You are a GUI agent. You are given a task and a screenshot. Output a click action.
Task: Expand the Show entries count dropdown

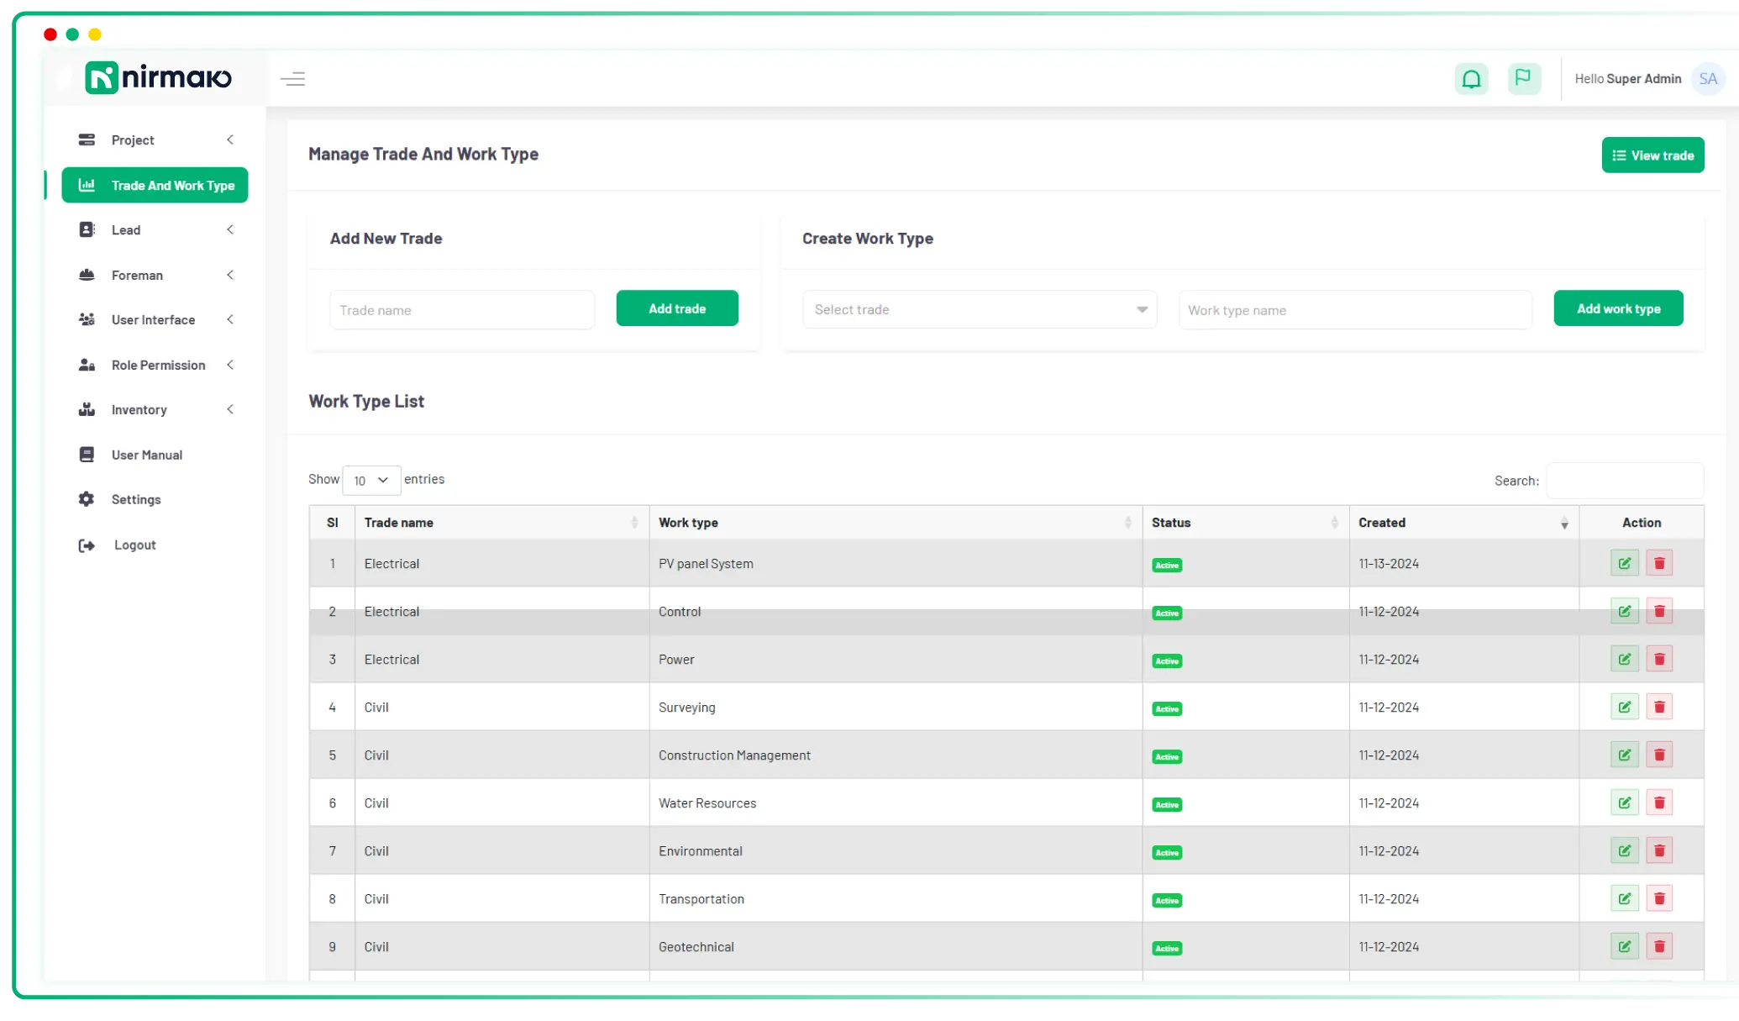pyautogui.click(x=370, y=479)
